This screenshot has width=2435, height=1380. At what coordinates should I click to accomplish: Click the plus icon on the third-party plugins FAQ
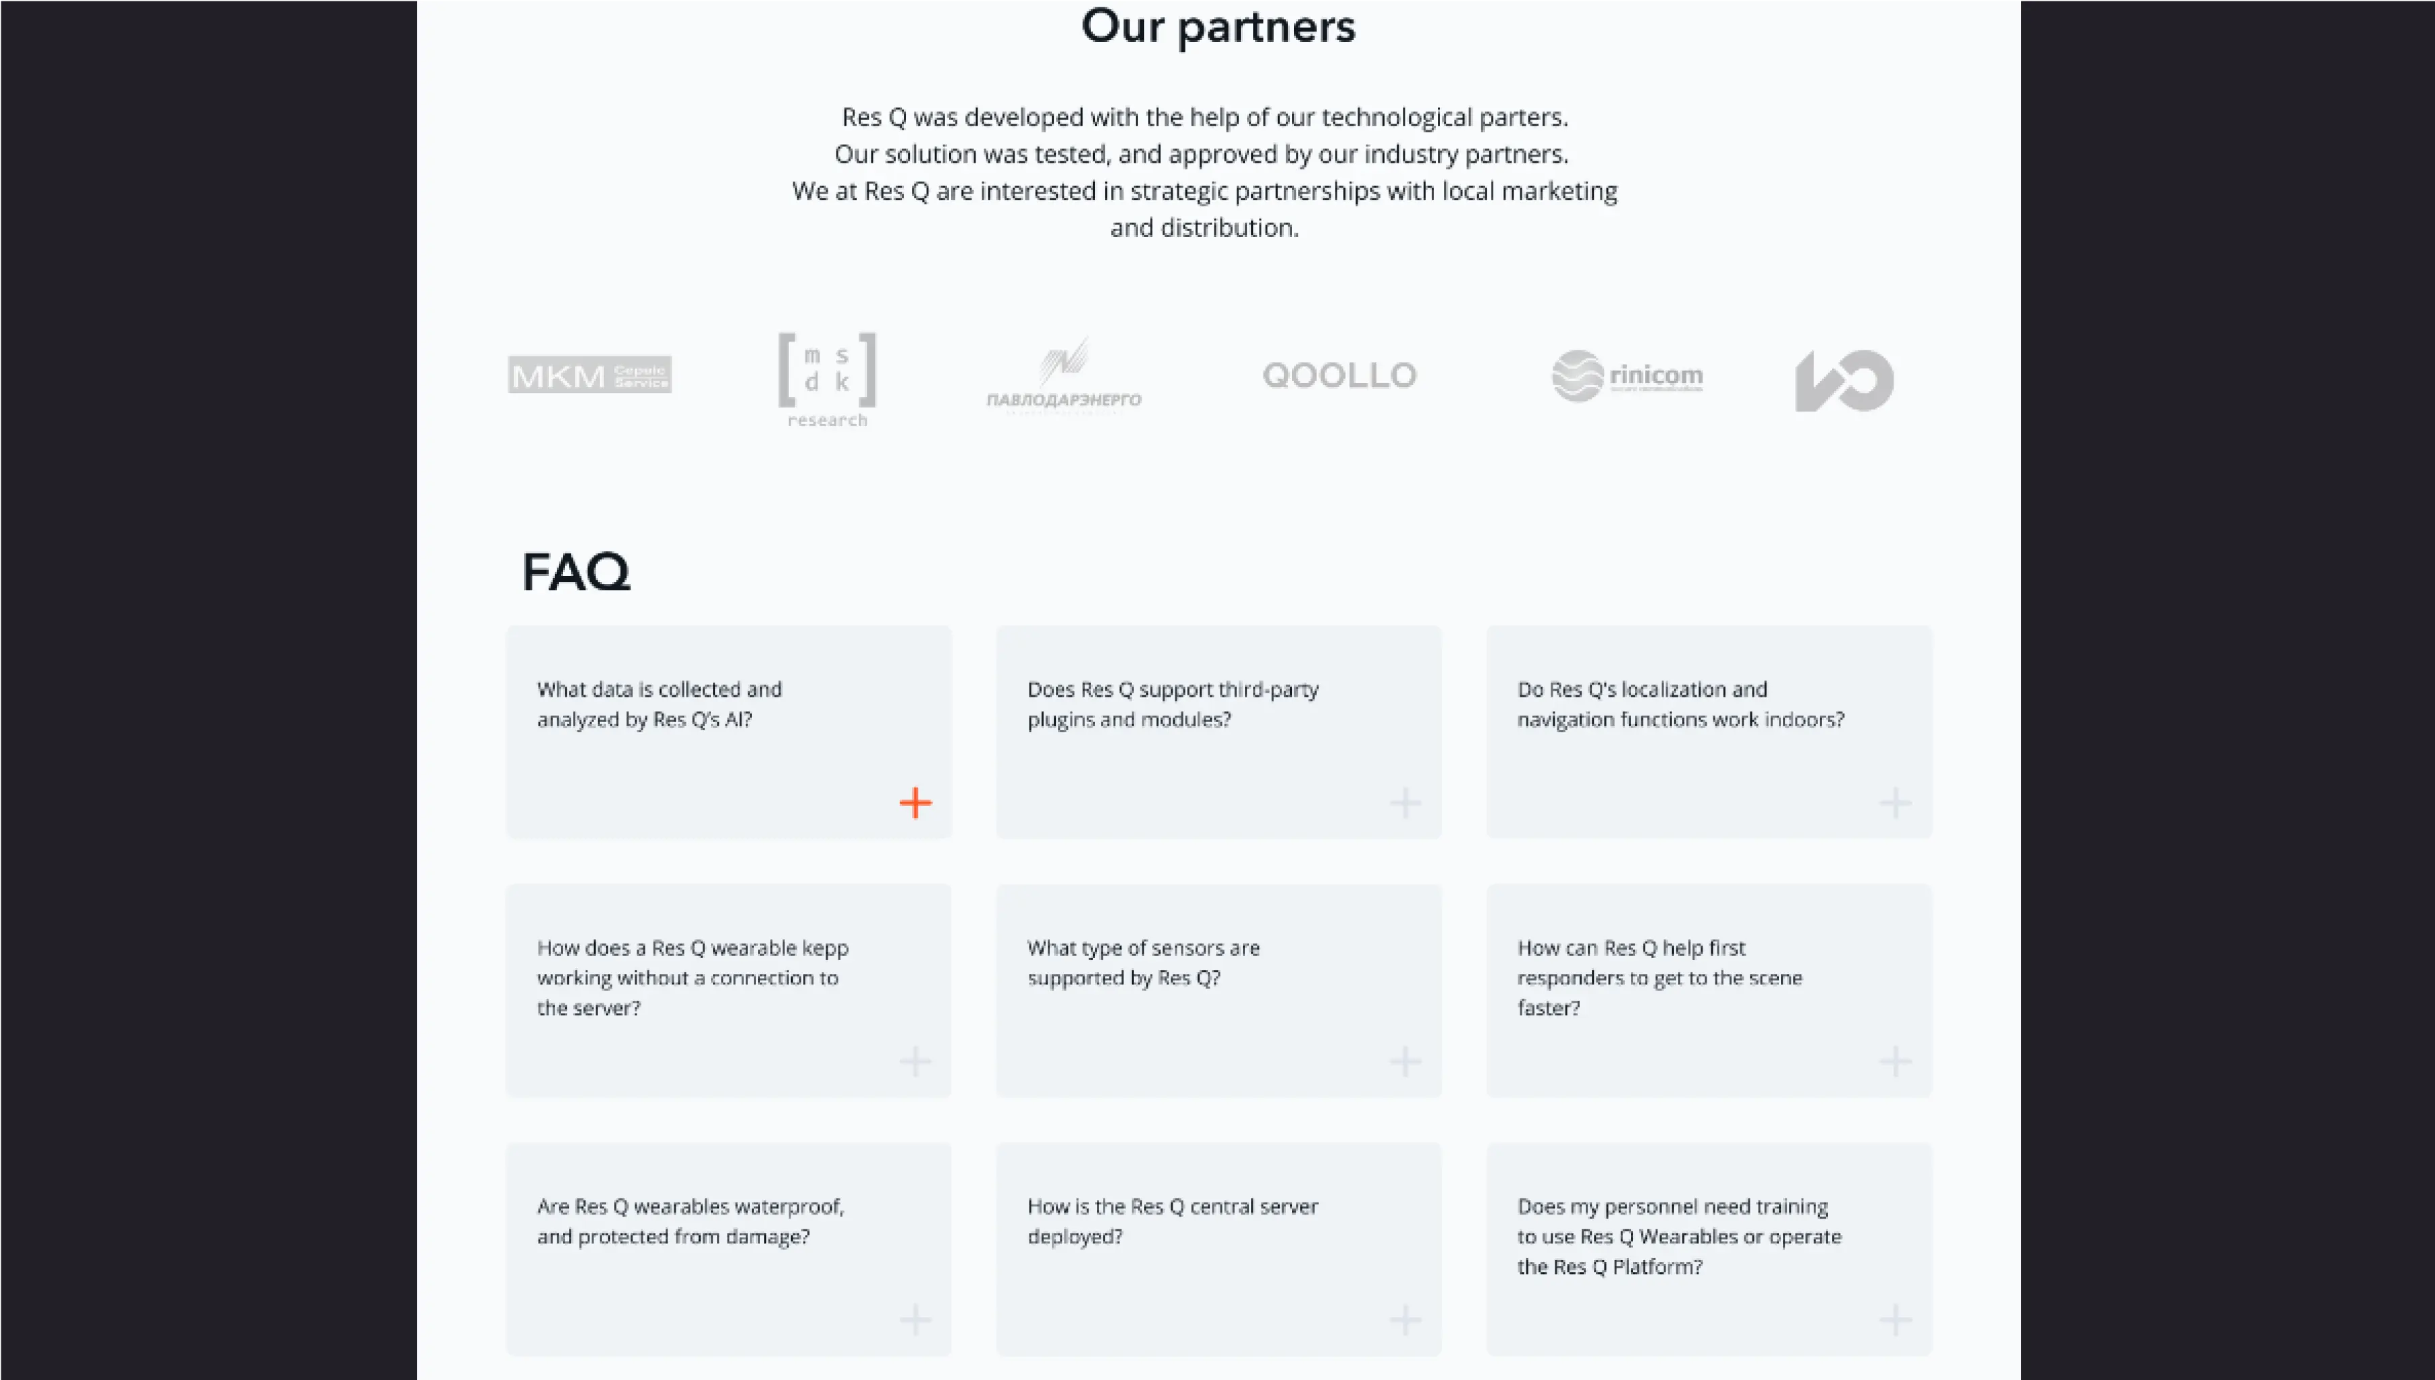click(x=1405, y=803)
